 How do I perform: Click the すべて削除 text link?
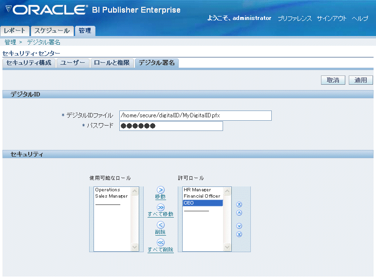click(x=160, y=249)
